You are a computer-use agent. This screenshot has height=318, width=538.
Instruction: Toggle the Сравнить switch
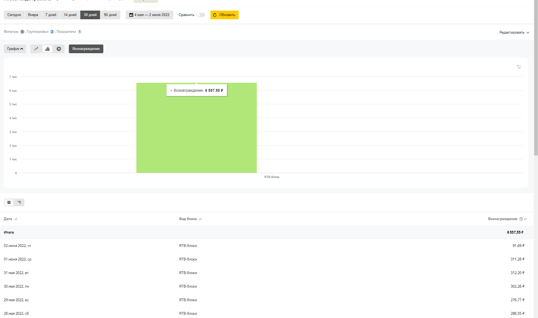(x=201, y=15)
